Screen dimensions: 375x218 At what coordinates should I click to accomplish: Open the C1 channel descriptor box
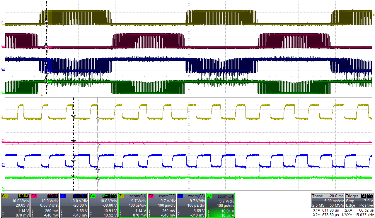click(x=16, y=205)
